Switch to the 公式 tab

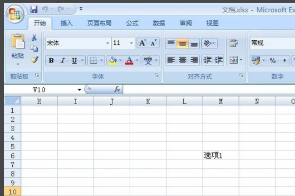(x=132, y=23)
